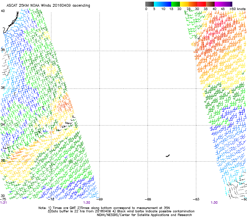This screenshot has width=247, height=217.
Task: Select the cyan-to-blue gradient legend segment
Action: click(x=163, y=4)
